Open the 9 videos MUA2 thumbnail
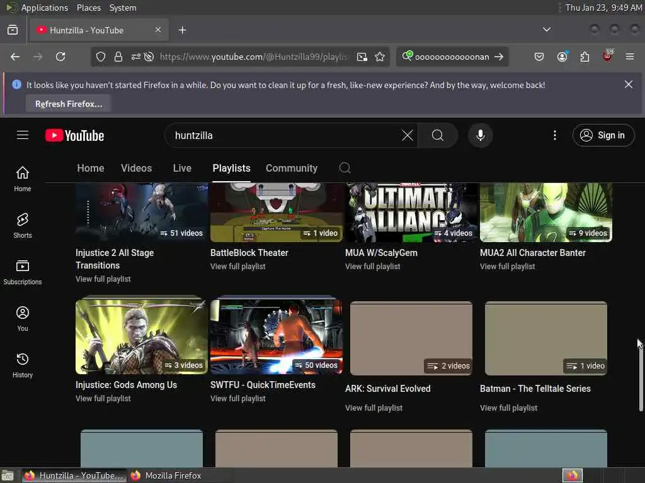645x483 pixels. [x=546, y=213]
